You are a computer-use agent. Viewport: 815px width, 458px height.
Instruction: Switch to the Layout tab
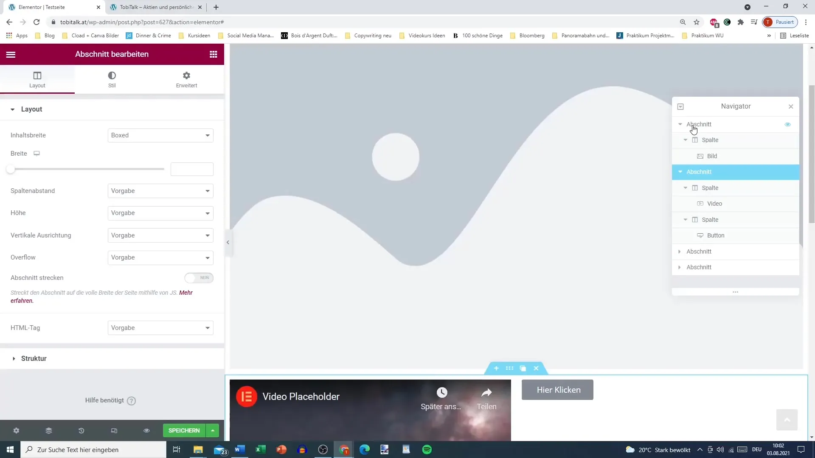pyautogui.click(x=37, y=79)
